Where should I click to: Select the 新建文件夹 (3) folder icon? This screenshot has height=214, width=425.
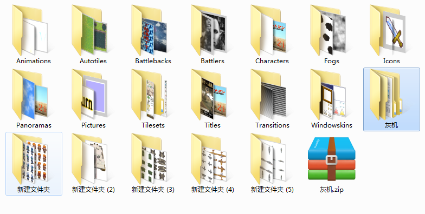click(x=149, y=159)
